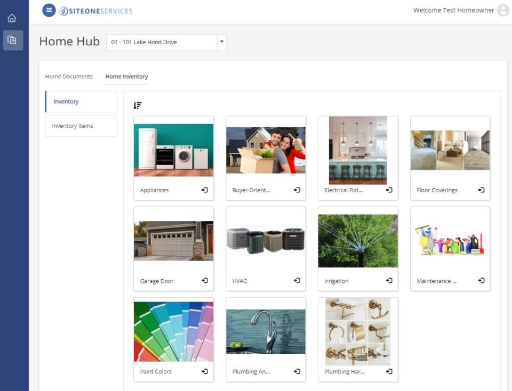Screen dimensions: 512x391
Task: Open the Paint Colors category using its arrow icon
Action: pos(204,372)
